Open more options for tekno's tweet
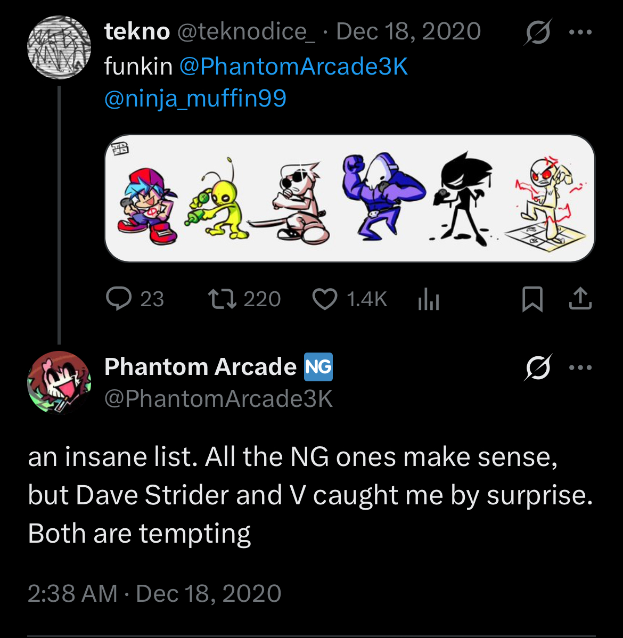 580,32
